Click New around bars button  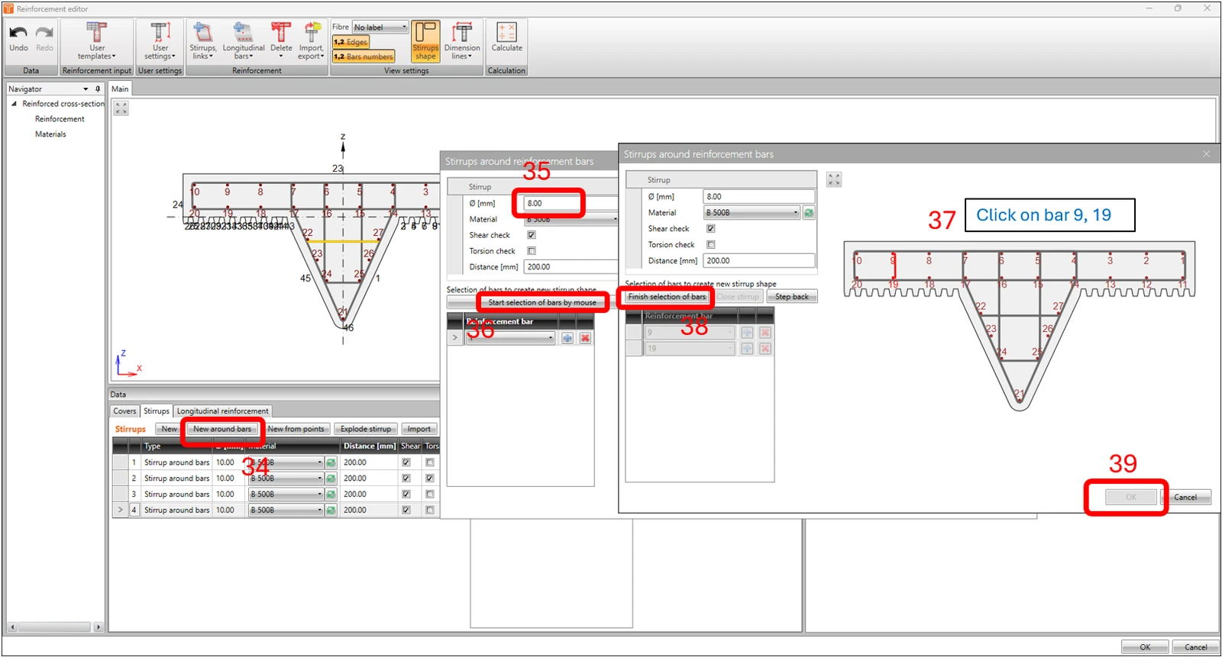coord(222,429)
